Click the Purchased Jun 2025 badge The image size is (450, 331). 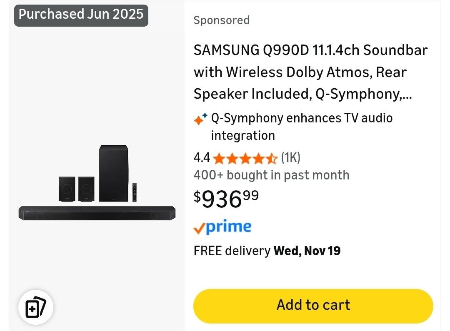click(x=81, y=14)
